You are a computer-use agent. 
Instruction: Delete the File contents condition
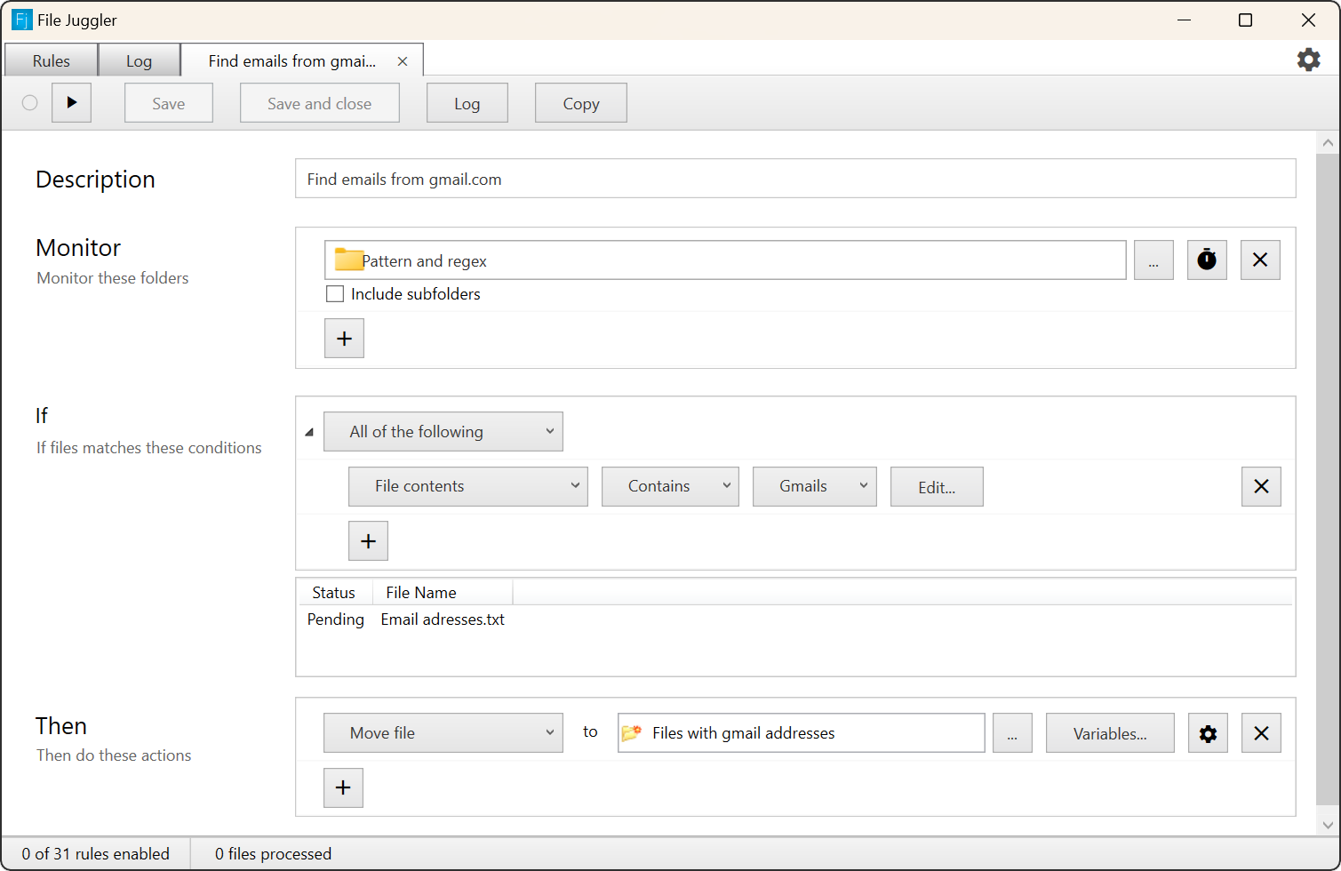click(x=1261, y=487)
